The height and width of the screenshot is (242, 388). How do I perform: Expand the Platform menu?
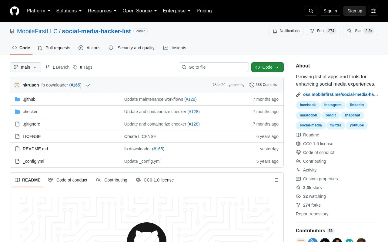coord(38,11)
